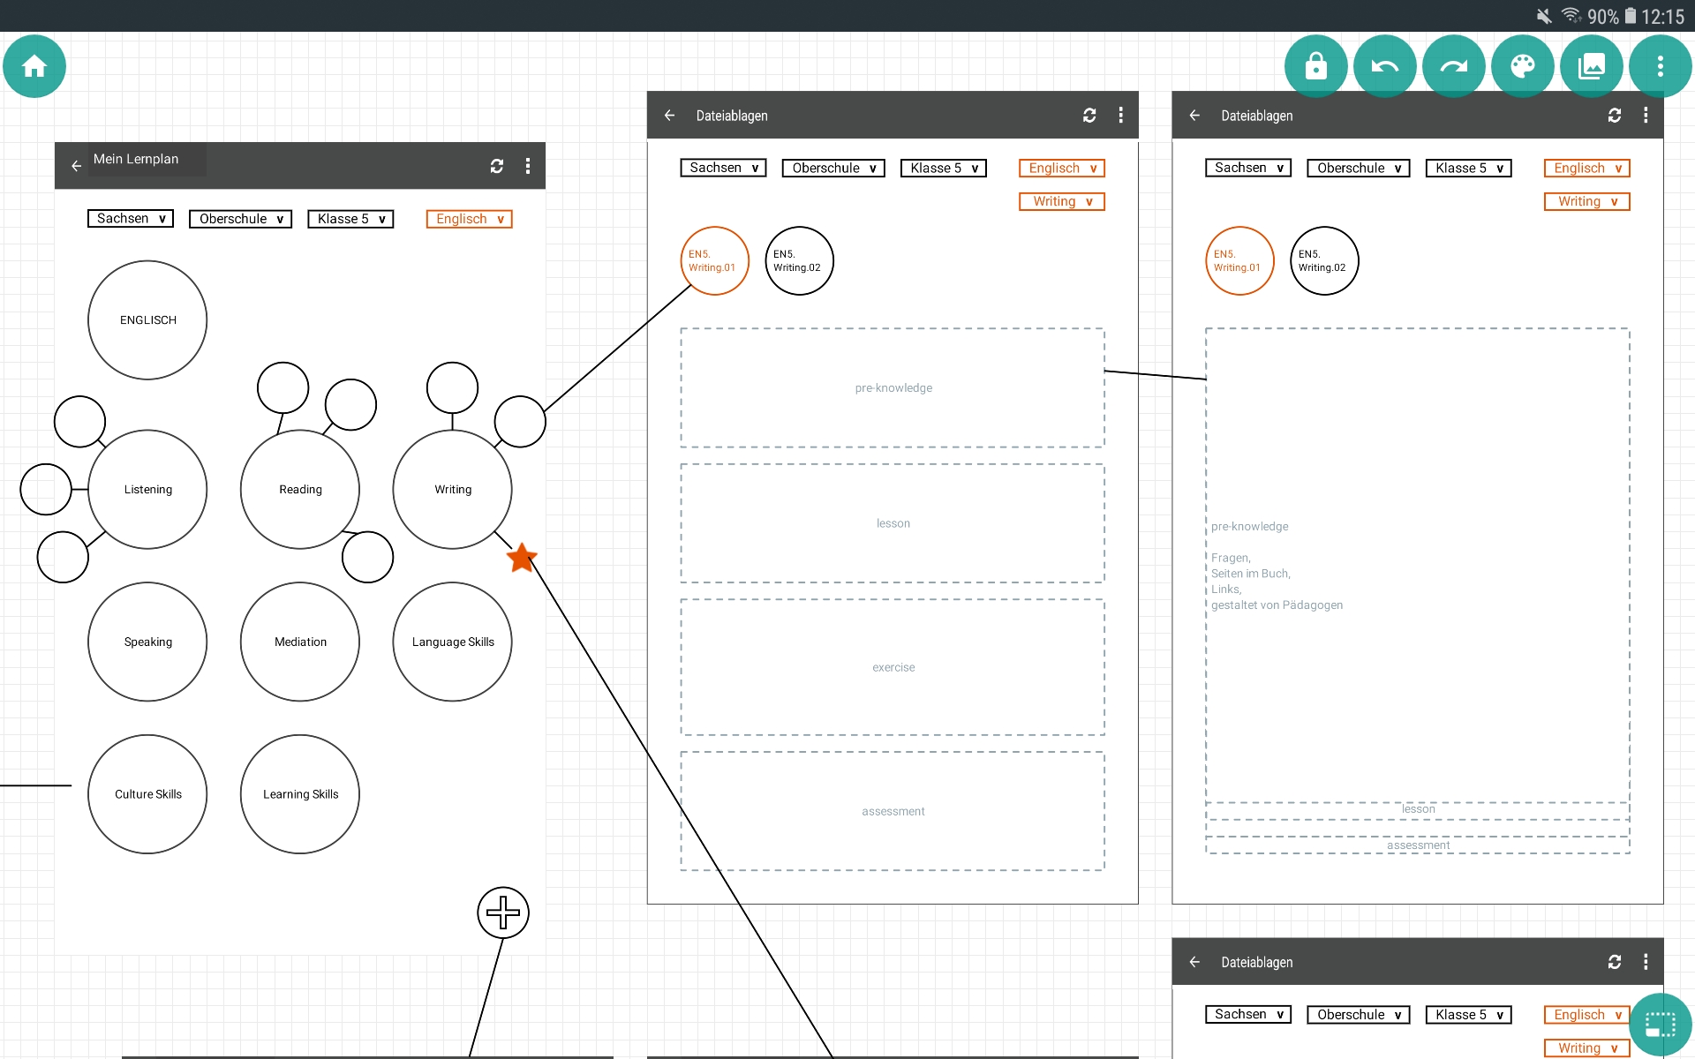The width and height of the screenshot is (1695, 1059).
Task: Open Writing dropdown in top-right Dateiablagen
Action: pos(1586,202)
